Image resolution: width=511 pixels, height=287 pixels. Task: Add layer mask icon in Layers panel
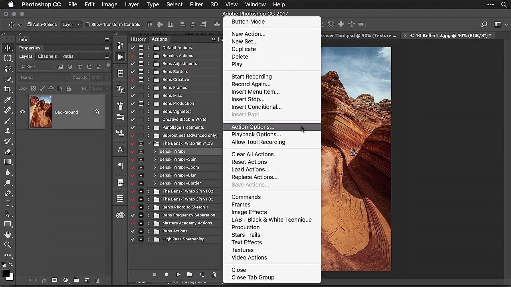click(54, 280)
